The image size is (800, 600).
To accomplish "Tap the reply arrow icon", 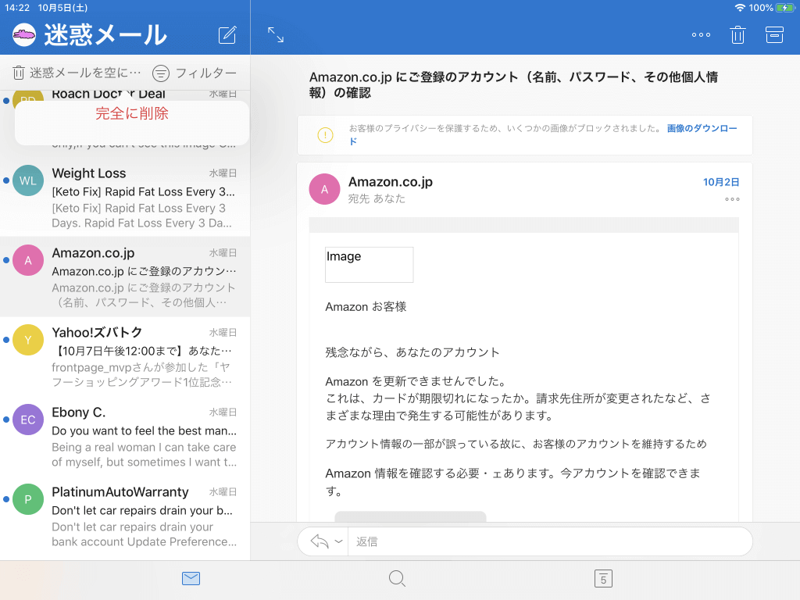I will (x=320, y=541).
